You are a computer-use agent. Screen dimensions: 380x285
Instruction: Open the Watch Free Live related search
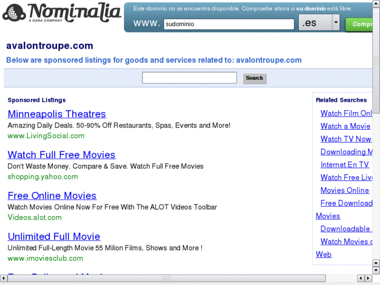click(347, 178)
